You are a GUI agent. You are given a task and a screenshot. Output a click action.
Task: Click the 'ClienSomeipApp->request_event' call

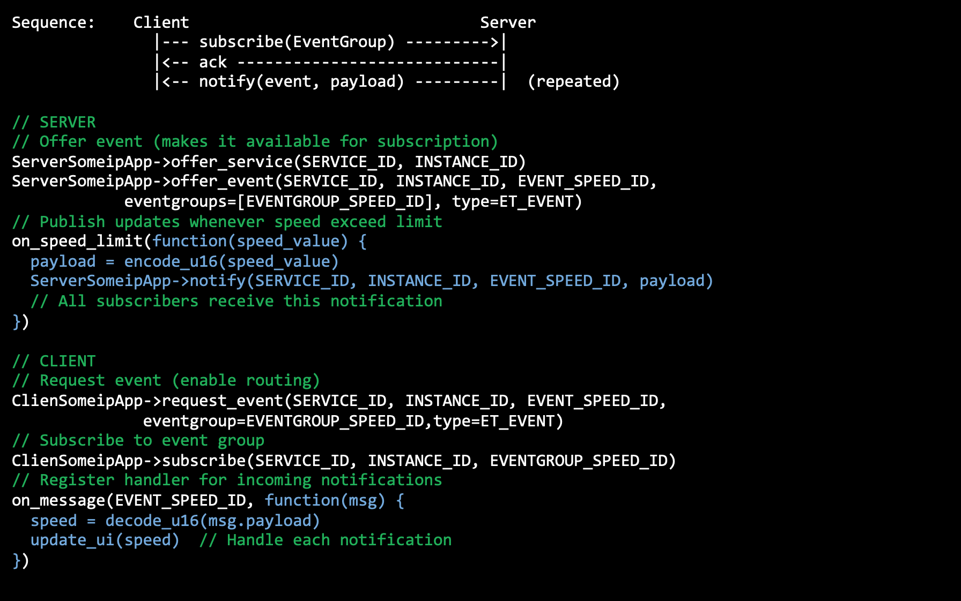pos(339,401)
